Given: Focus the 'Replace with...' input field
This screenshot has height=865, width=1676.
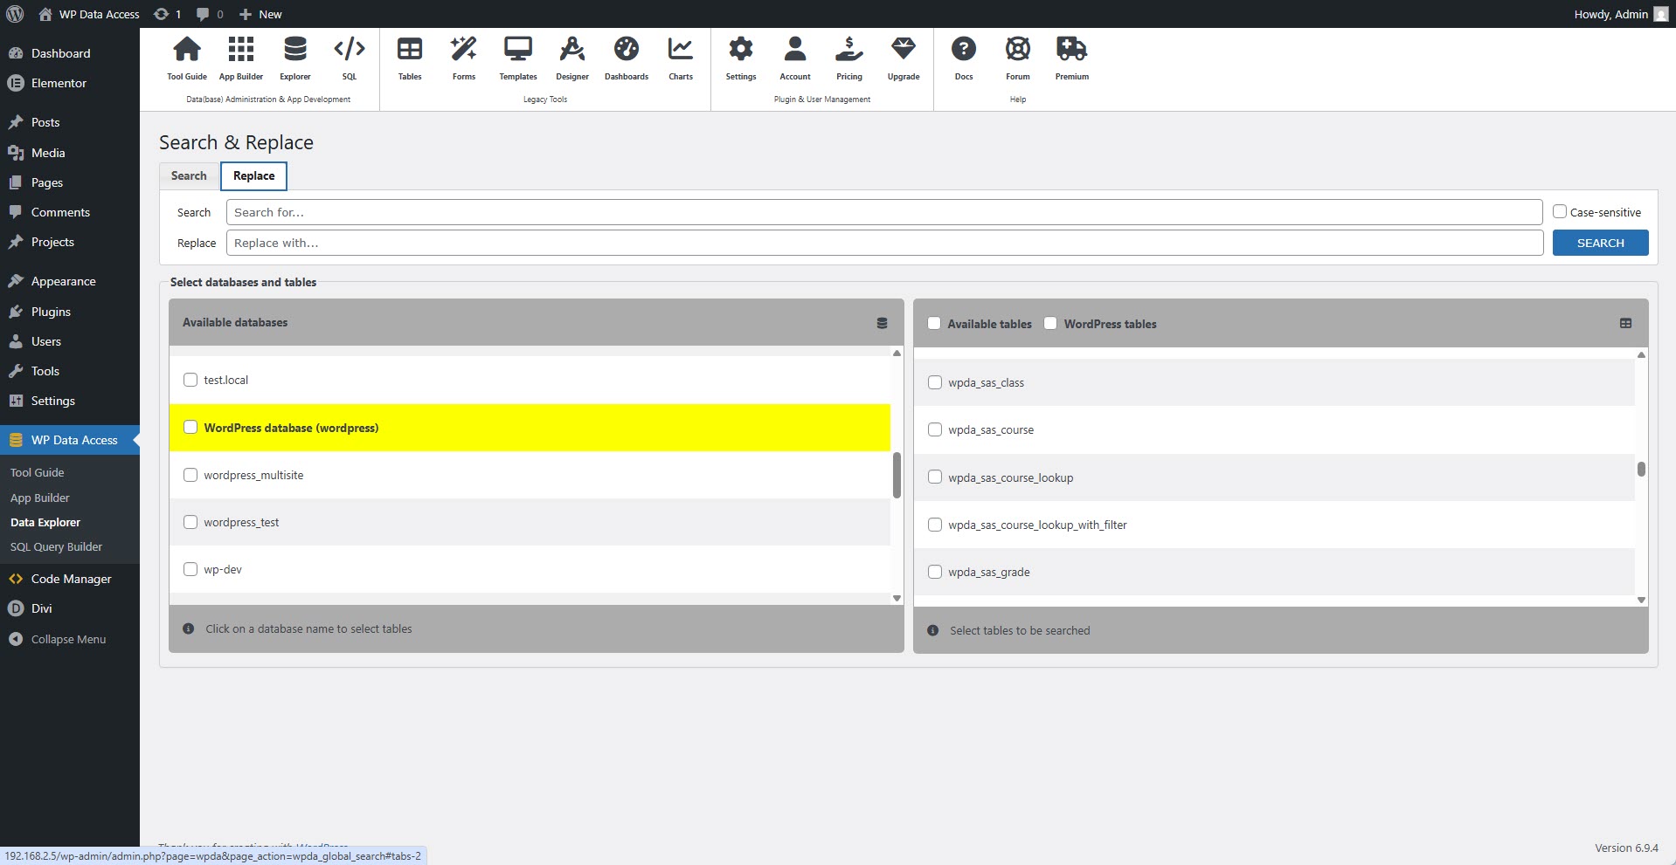Looking at the screenshot, I should point(884,243).
